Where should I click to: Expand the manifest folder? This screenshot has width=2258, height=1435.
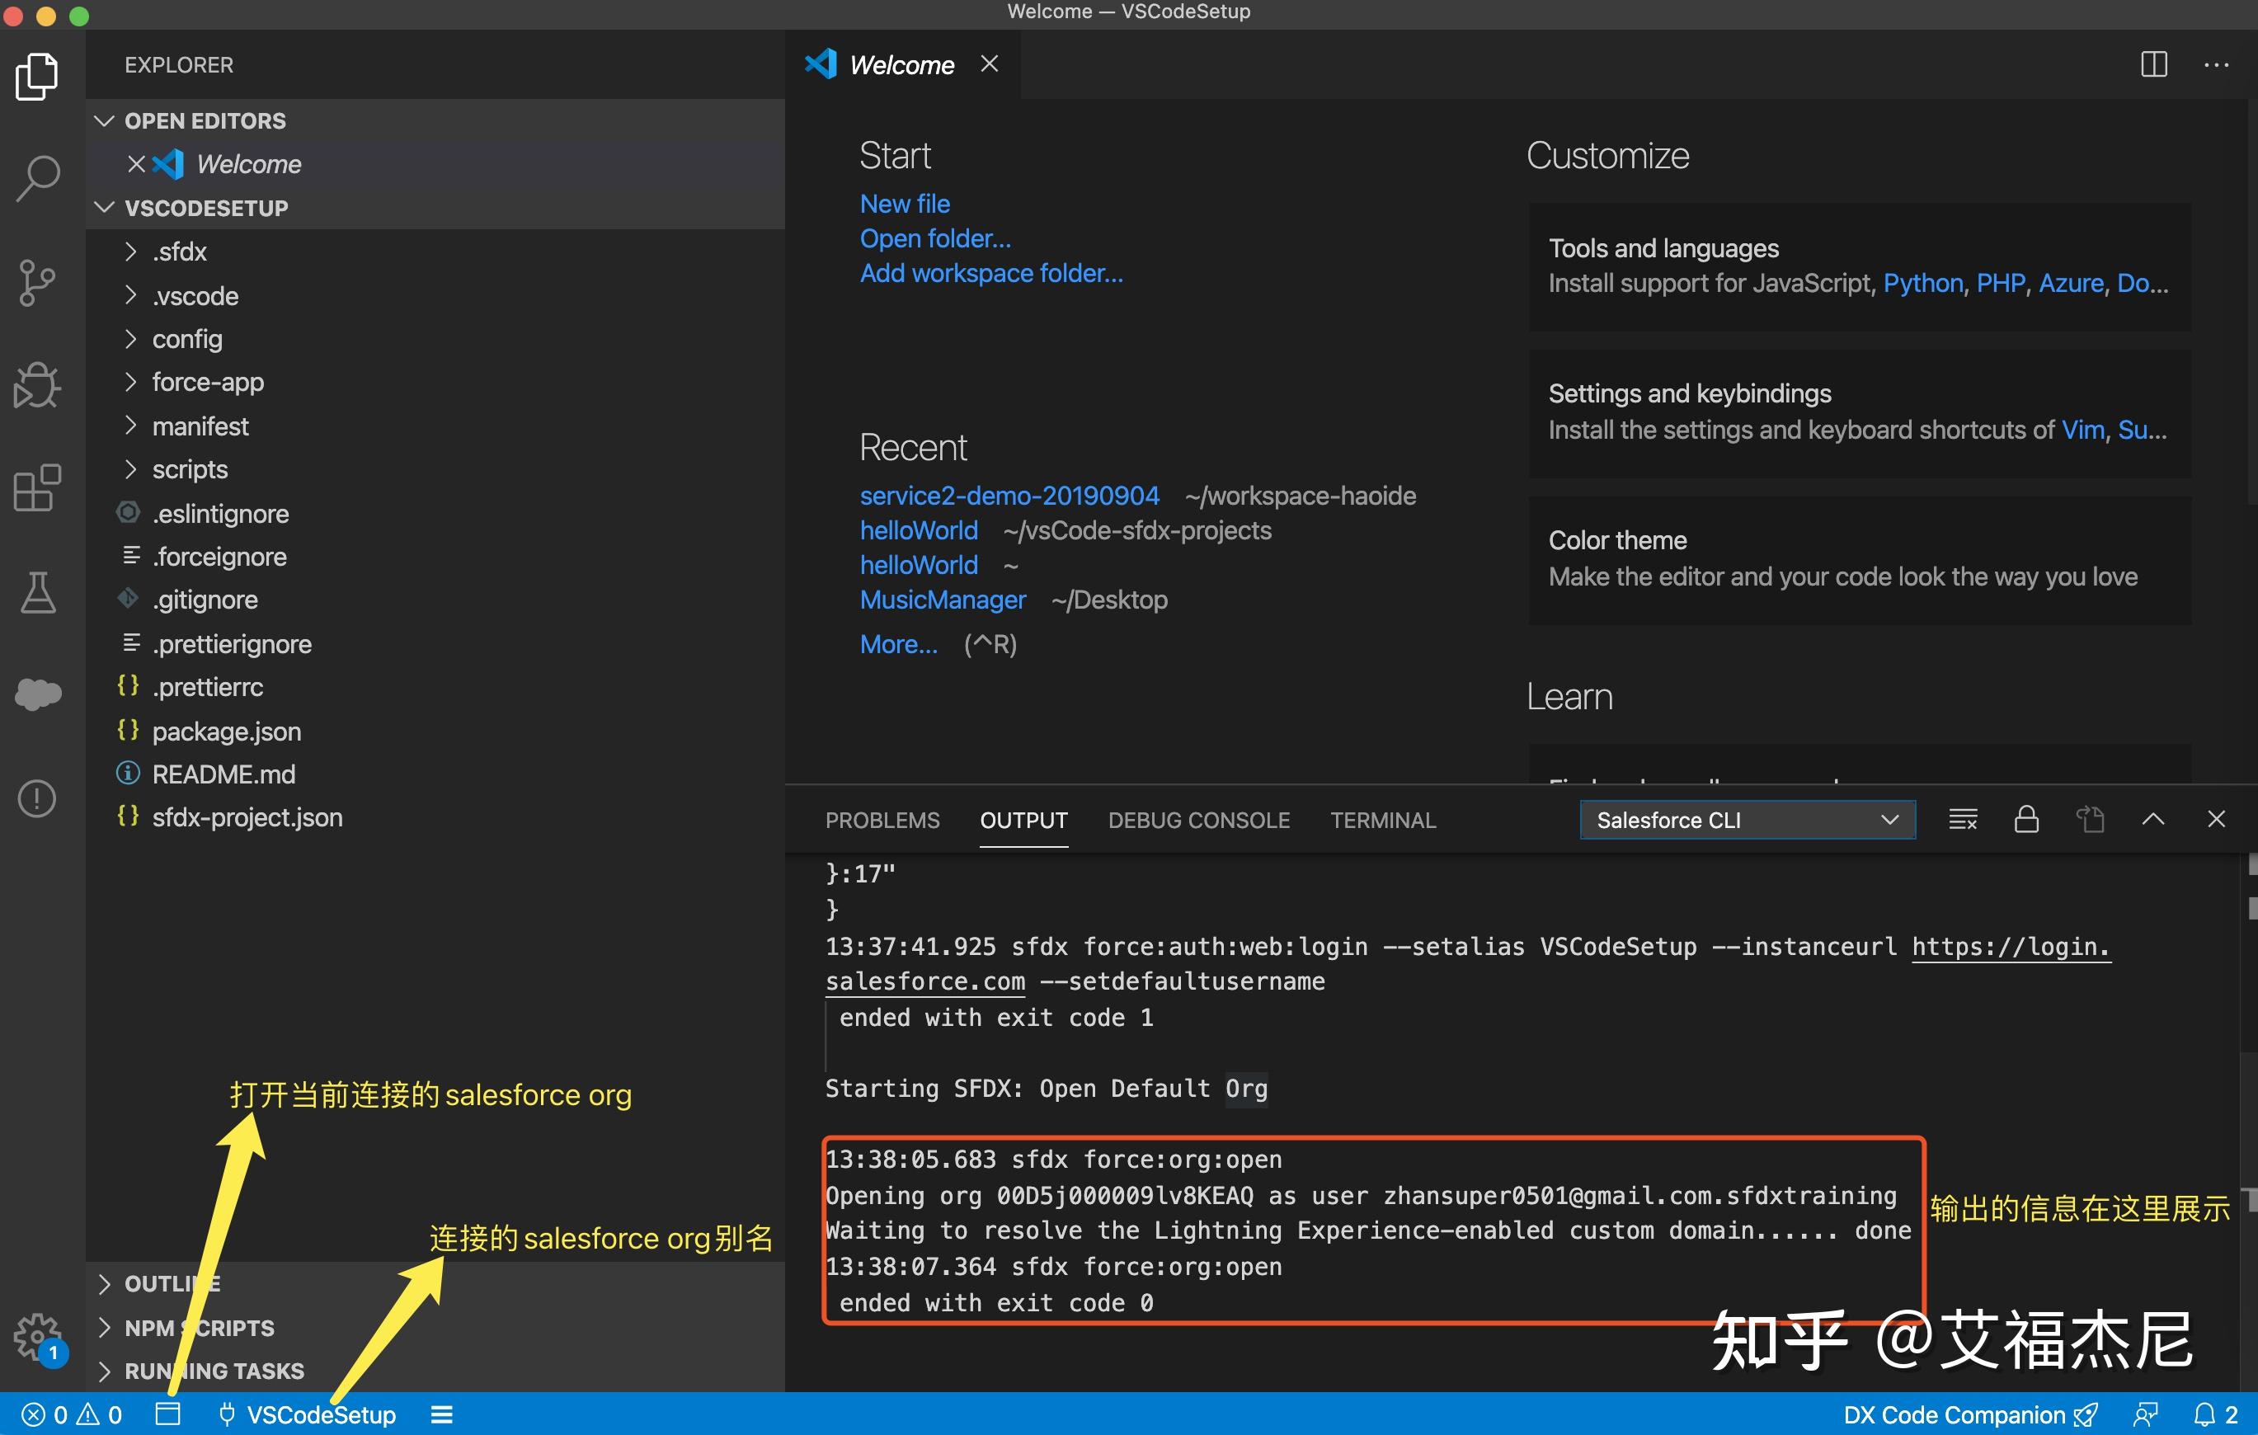pyautogui.click(x=435, y=426)
